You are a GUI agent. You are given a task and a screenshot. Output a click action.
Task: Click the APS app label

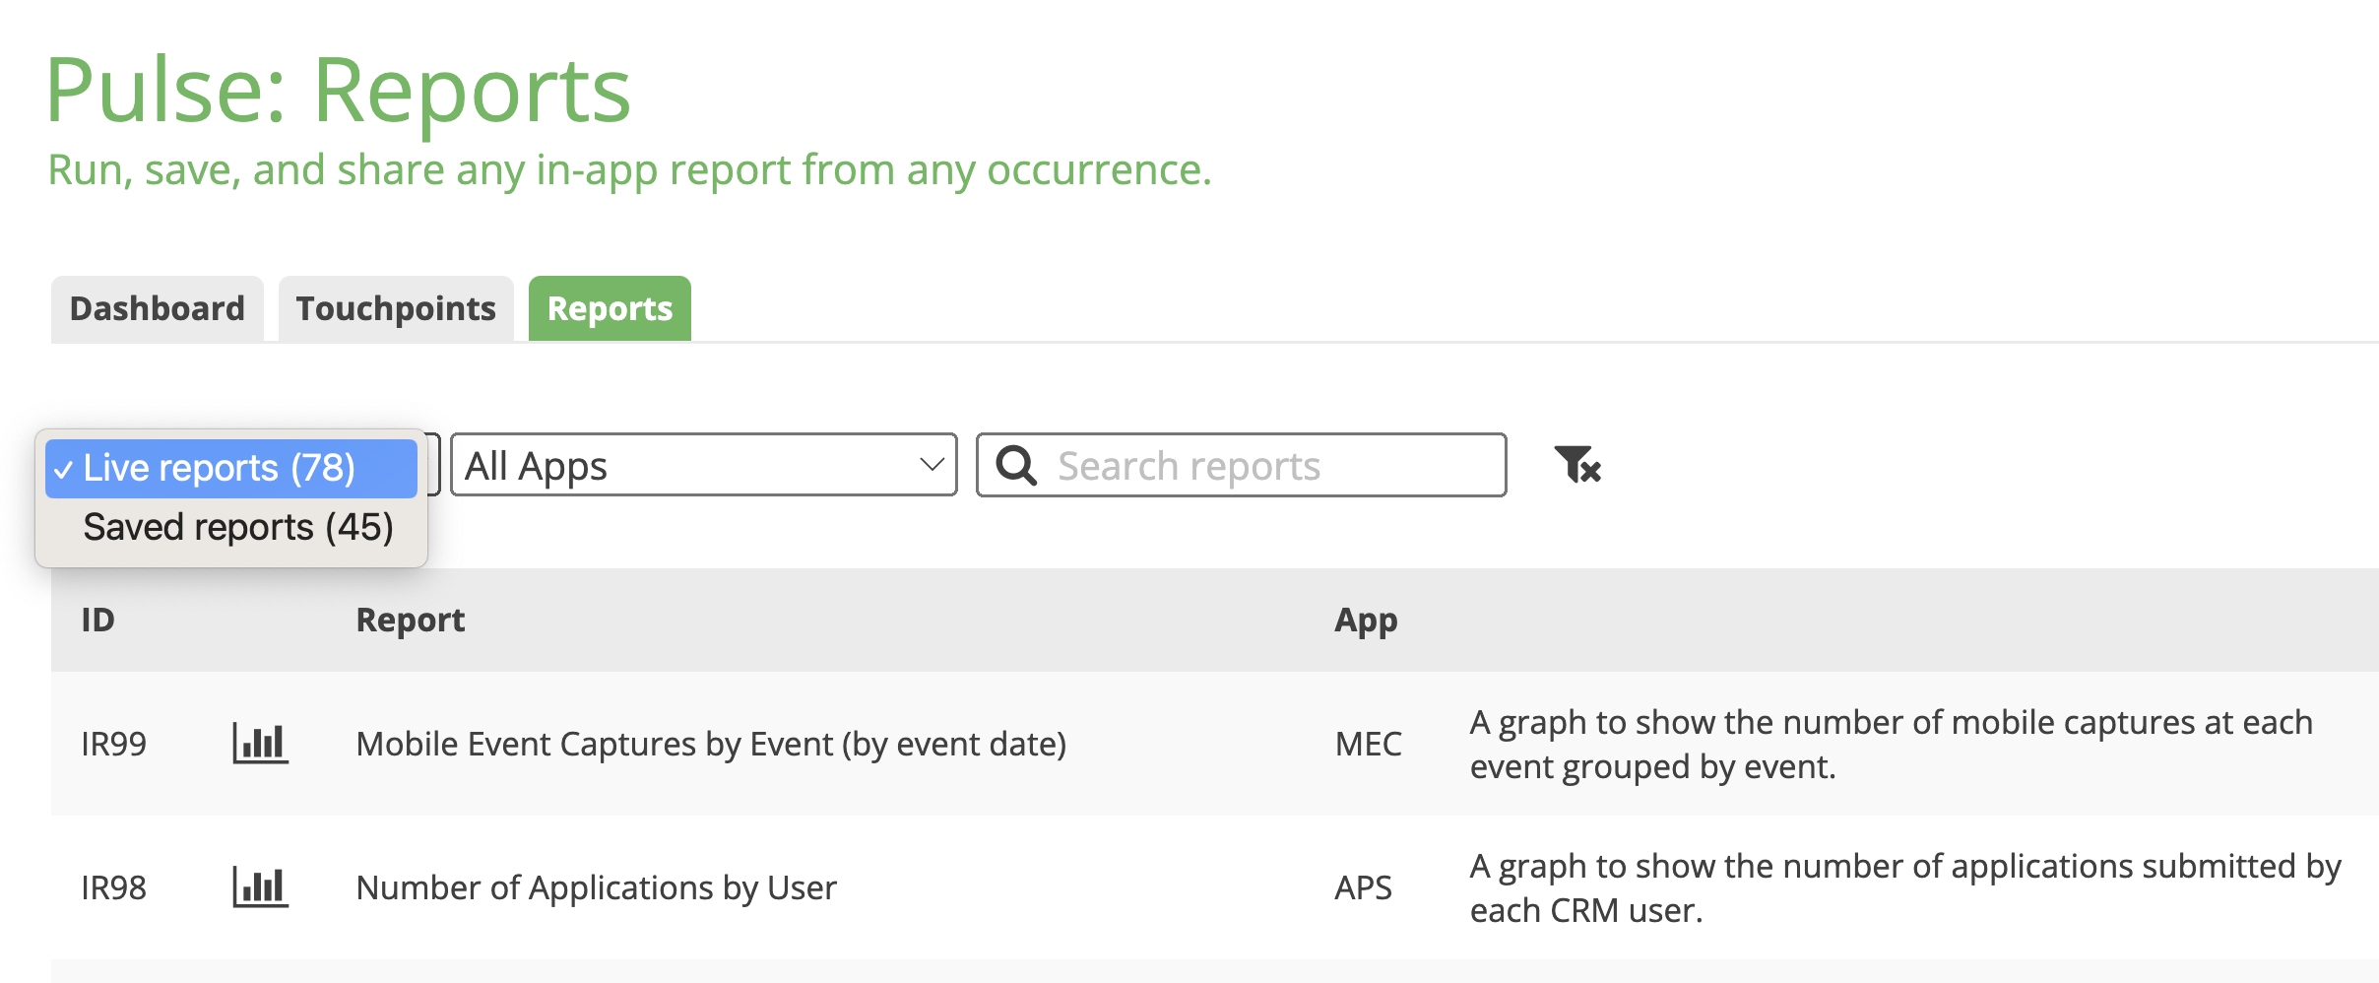tap(1363, 888)
